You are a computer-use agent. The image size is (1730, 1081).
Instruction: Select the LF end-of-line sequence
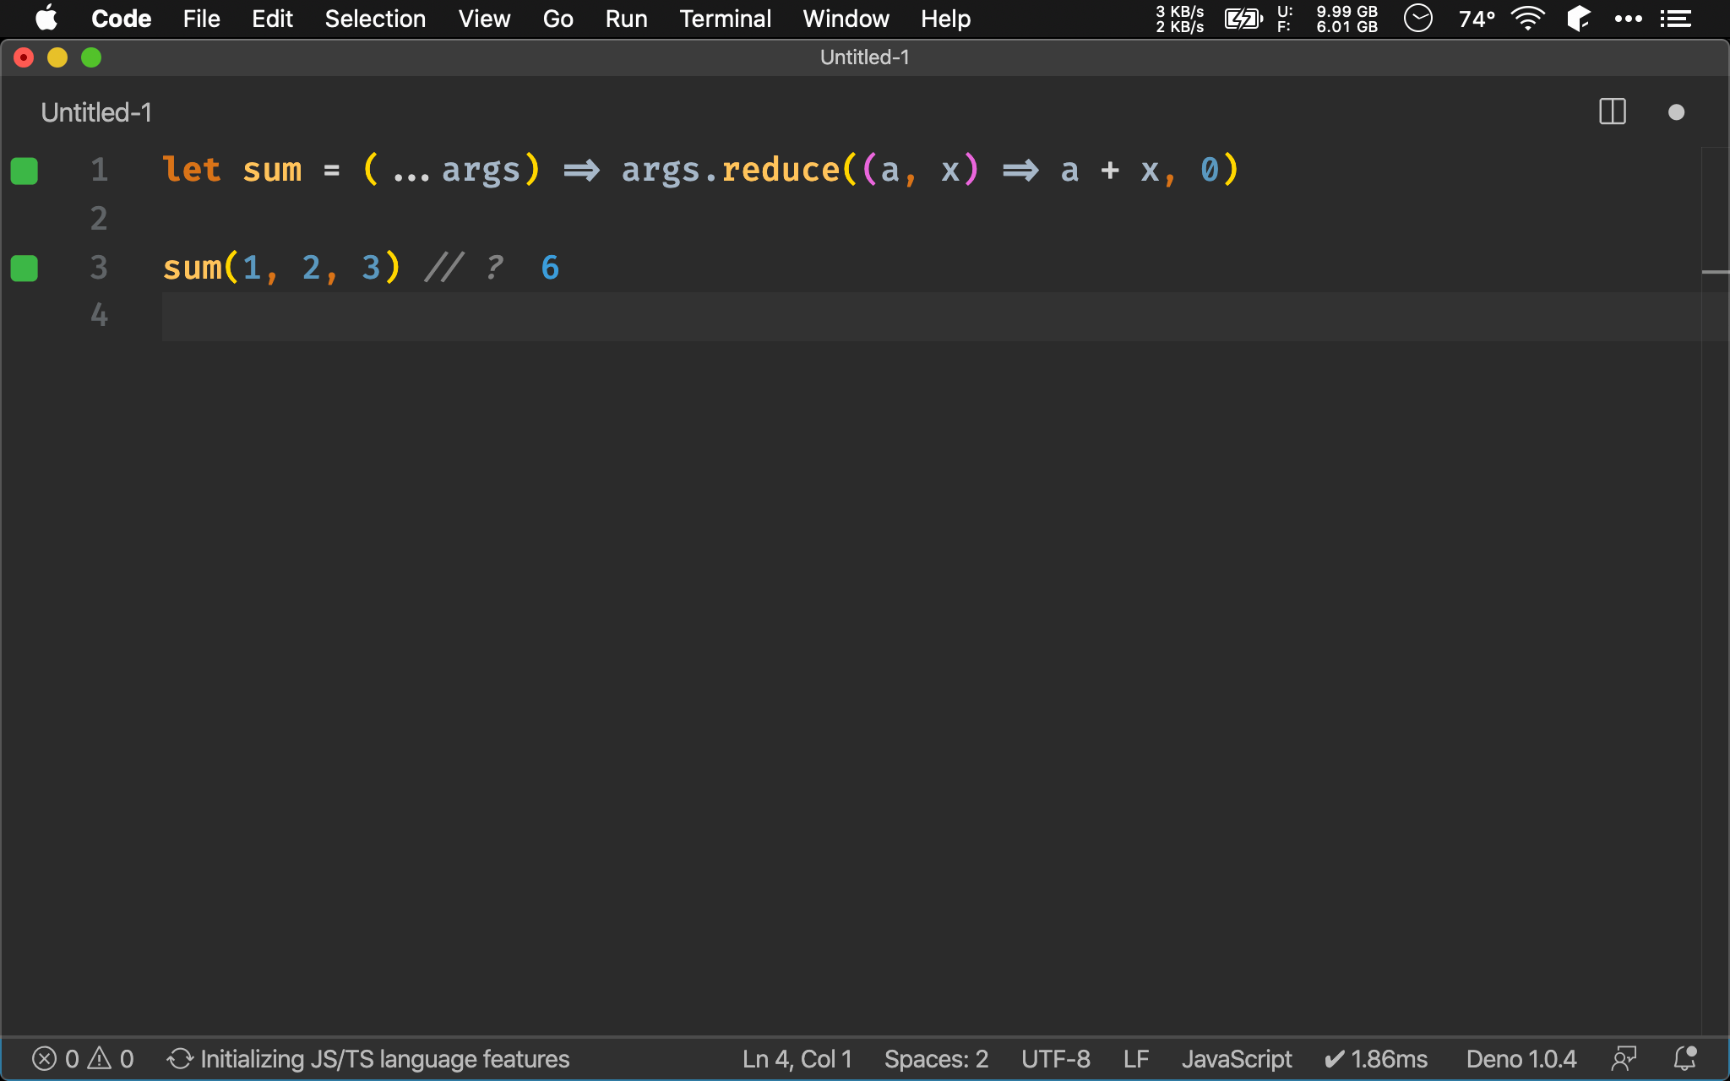pos(1135,1059)
